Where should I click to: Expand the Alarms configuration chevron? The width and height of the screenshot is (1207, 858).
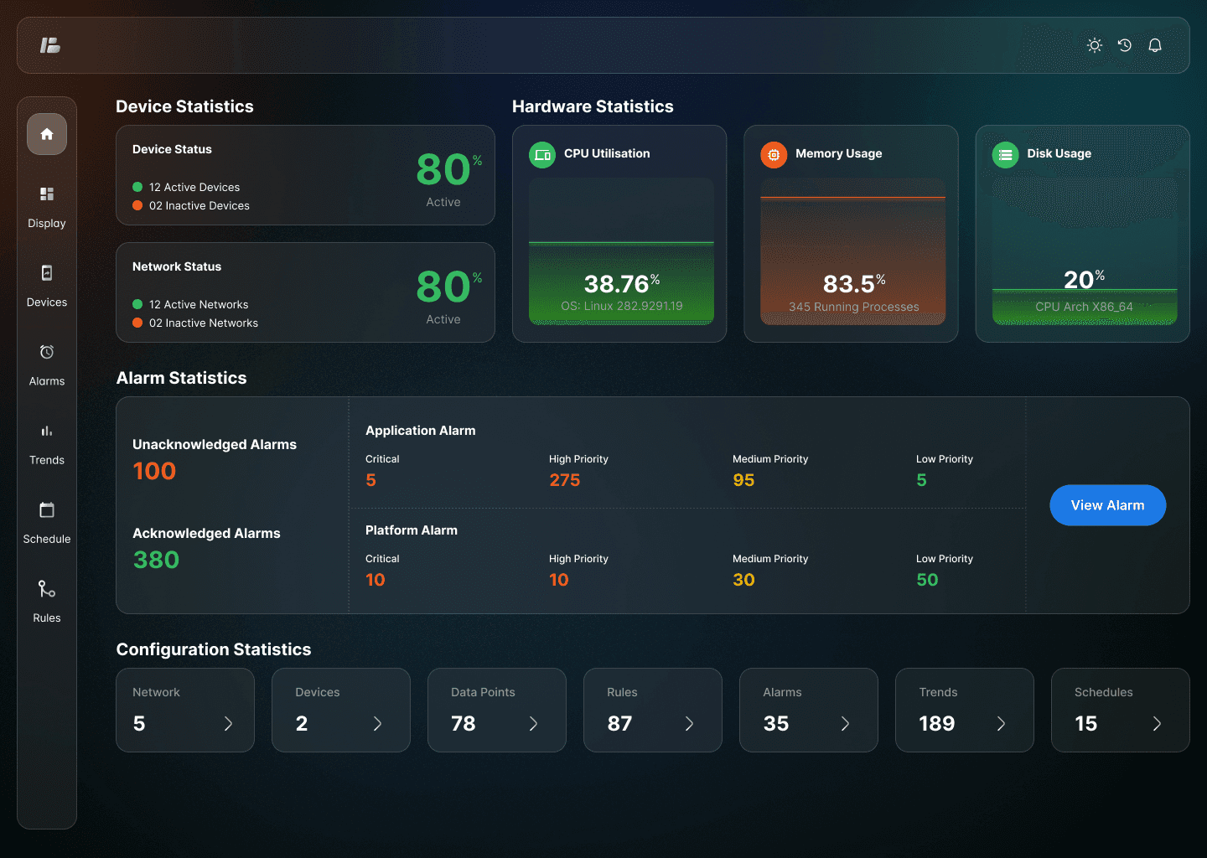tap(845, 724)
